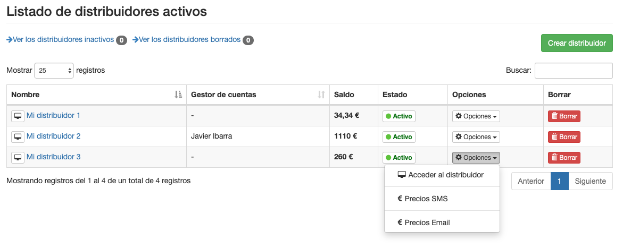Remove Mi distribuidor 3 using Borrar
This screenshot has height=248, width=631.
[564, 158]
